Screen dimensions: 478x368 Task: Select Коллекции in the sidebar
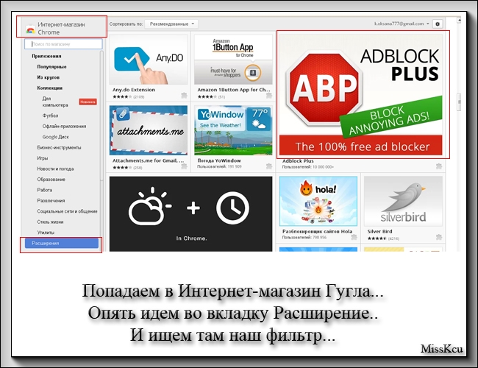coord(50,88)
